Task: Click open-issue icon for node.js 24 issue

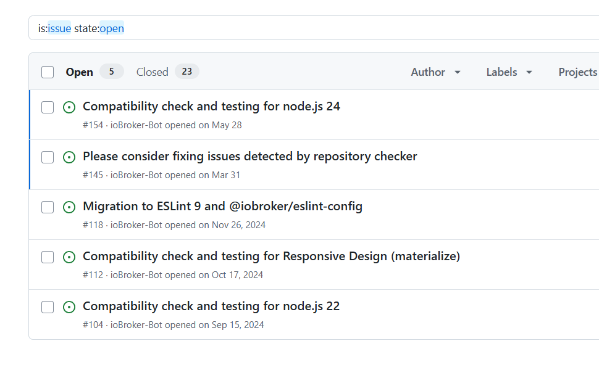Action: pos(69,107)
